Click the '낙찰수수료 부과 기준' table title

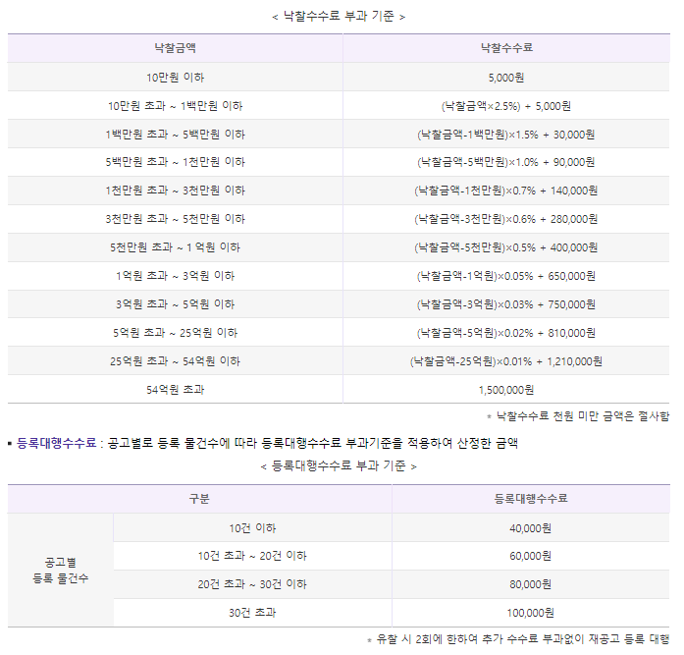point(339,17)
